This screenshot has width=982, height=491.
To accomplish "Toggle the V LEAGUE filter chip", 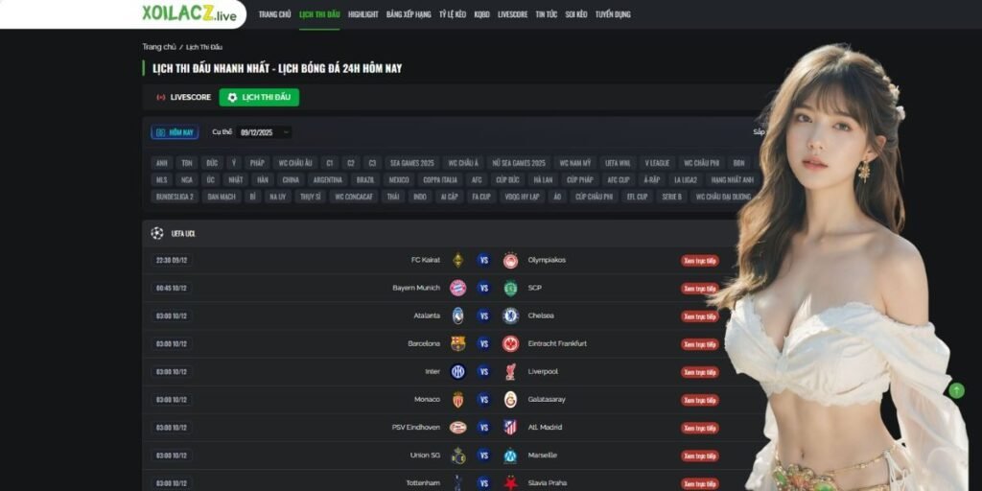I will pos(657,163).
